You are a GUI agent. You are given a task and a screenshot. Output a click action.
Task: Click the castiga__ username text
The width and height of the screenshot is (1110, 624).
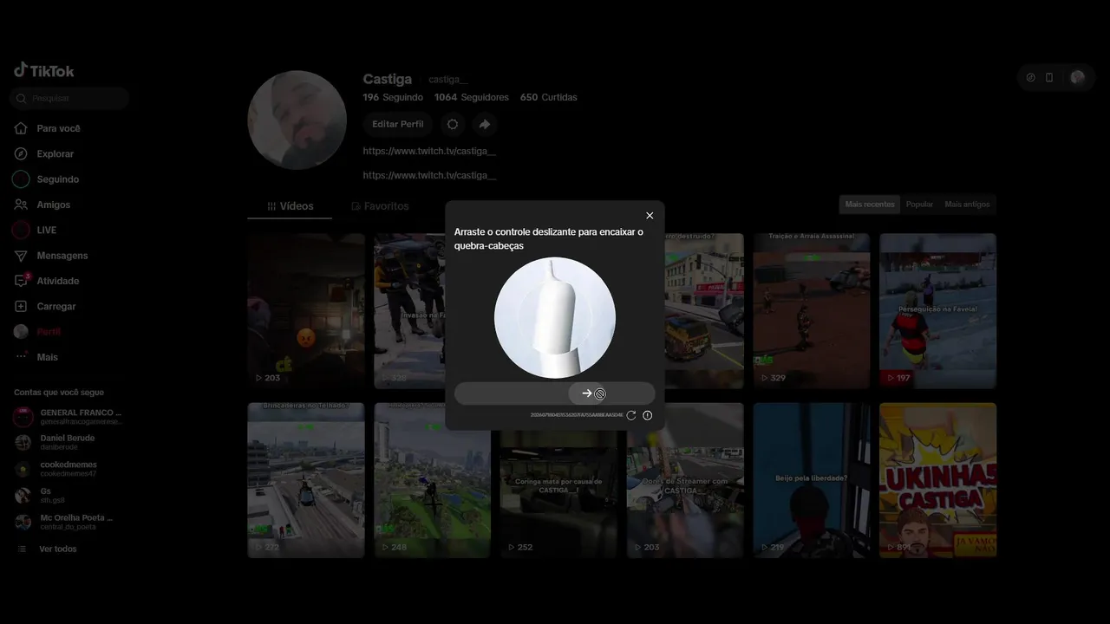448,80
